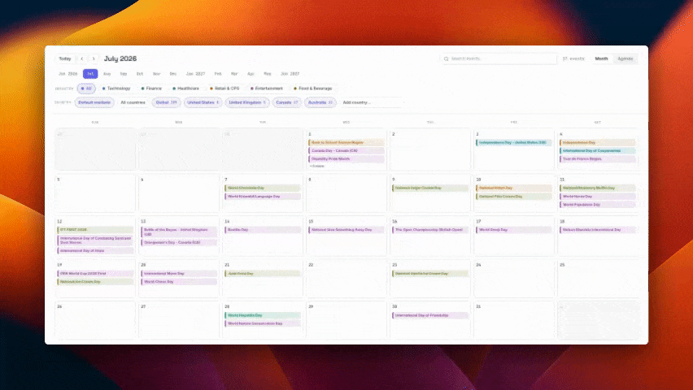Toggle the Finance industry filter
This screenshot has height=390, width=693.
point(151,89)
